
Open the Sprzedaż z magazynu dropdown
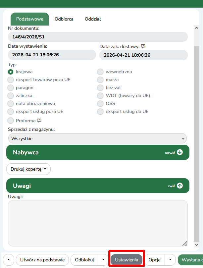[x=97, y=138]
